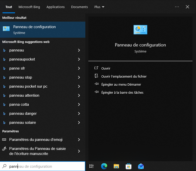
Task: Select 'panneaupocket' web suggestion text
Action: coord(22,59)
